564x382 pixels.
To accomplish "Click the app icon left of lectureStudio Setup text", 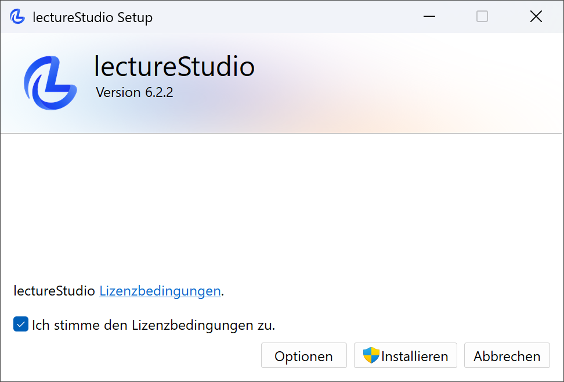I will coord(17,16).
